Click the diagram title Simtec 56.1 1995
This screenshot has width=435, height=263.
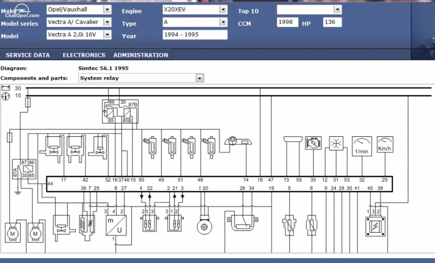103,68
